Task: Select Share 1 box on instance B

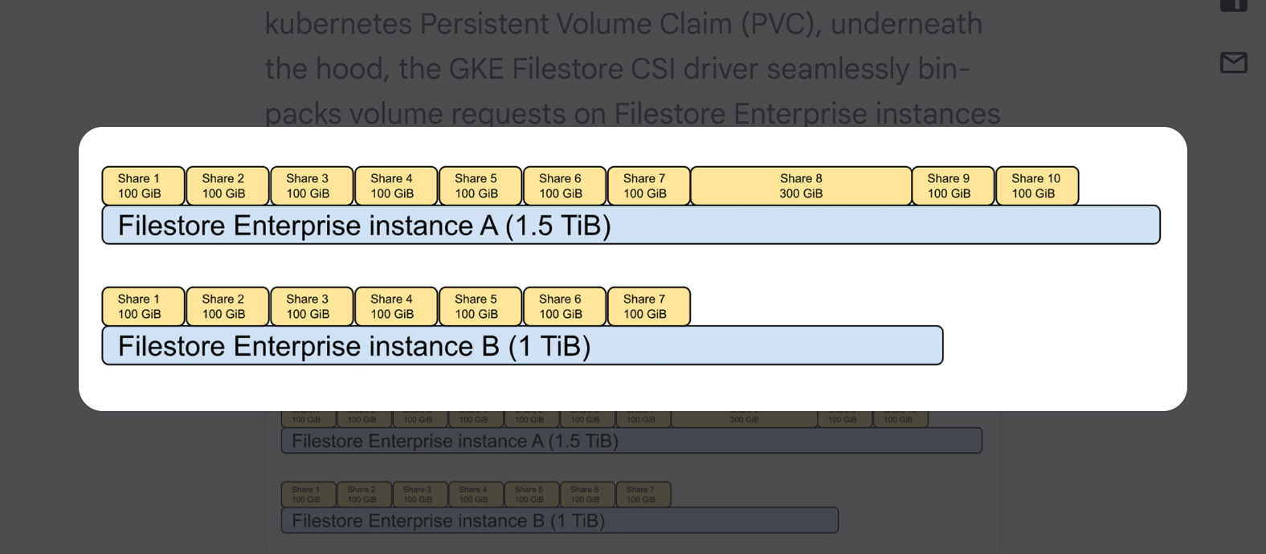Action: pyautogui.click(x=143, y=307)
